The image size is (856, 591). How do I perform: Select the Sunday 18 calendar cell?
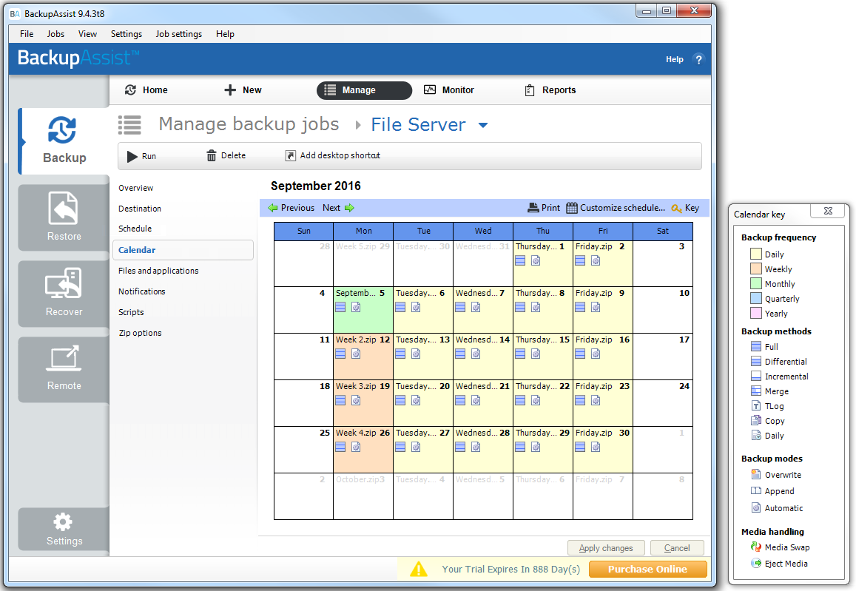tap(303, 403)
